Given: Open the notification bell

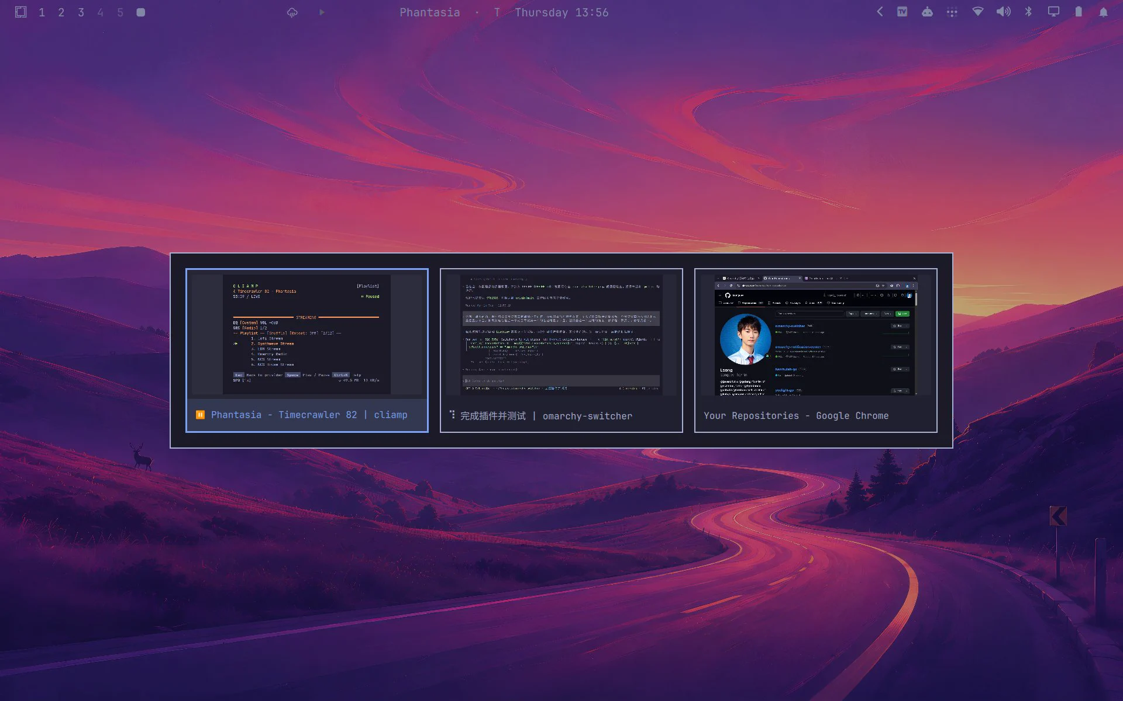Looking at the screenshot, I should click(1103, 12).
